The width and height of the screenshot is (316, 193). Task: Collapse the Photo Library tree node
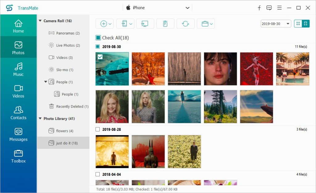40,119
